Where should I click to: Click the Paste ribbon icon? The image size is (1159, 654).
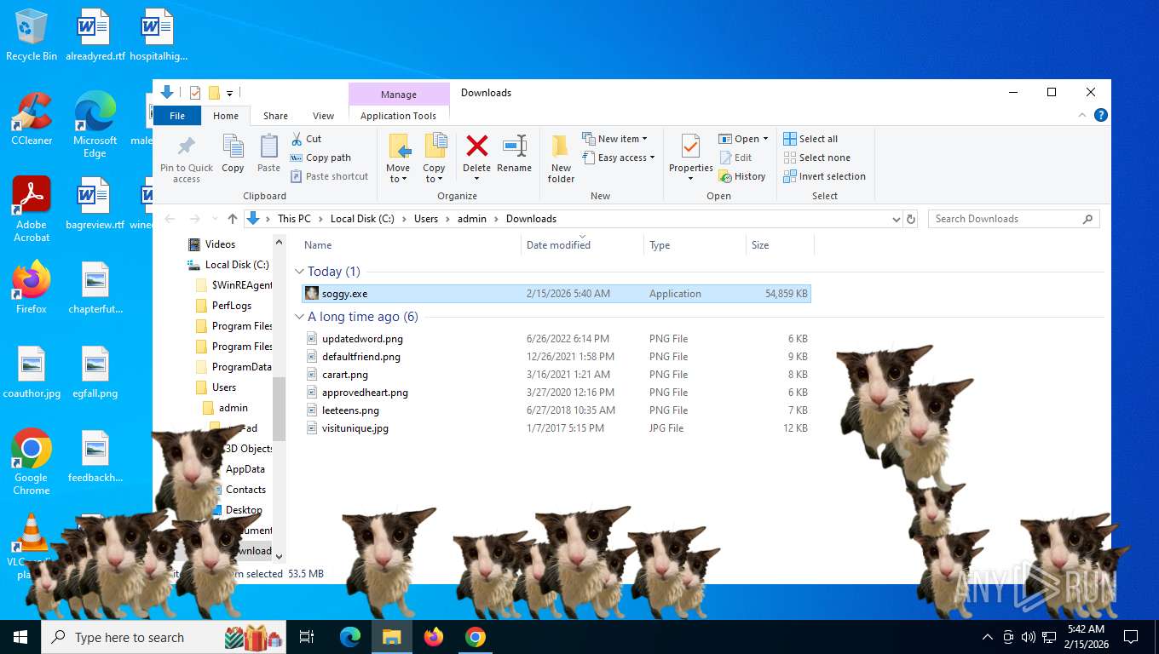(268, 146)
